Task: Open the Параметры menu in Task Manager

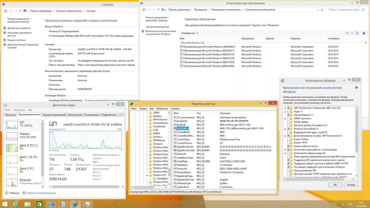Action: [19, 110]
